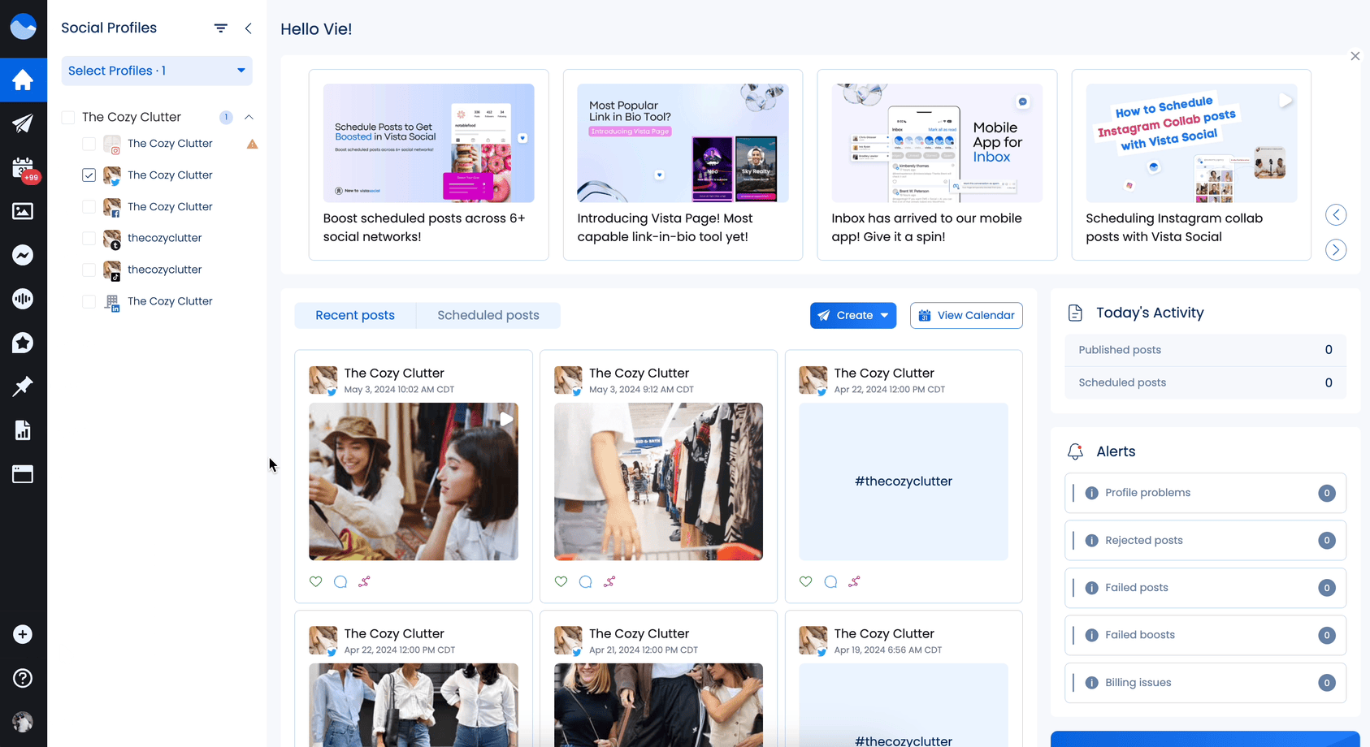Like the May 3 9:12 AM post
This screenshot has height=747, width=1370.
(x=561, y=581)
